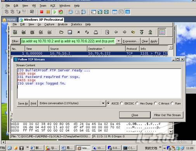Image resolution: width=196 pixels, height=151 pixels.
Task: Click the Filter: label button
Action: tap(16, 41)
